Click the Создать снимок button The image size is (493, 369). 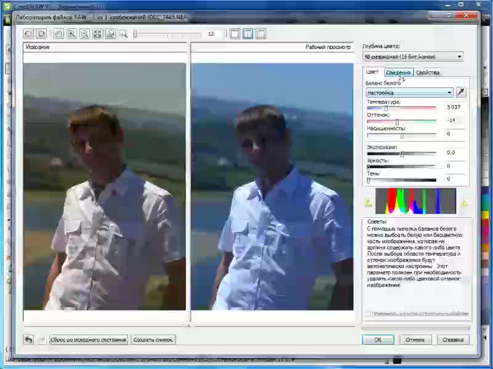coord(153,339)
